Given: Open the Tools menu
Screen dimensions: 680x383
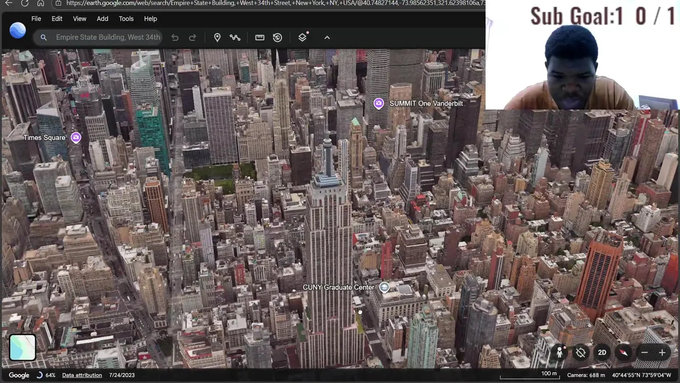Looking at the screenshot, I should click(126, 19).
